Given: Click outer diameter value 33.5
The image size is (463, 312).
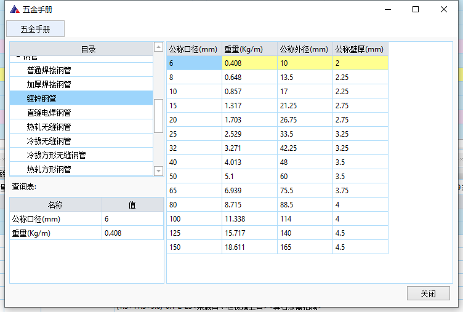Looking at the screenshot, I should click(x=305, y=134).
